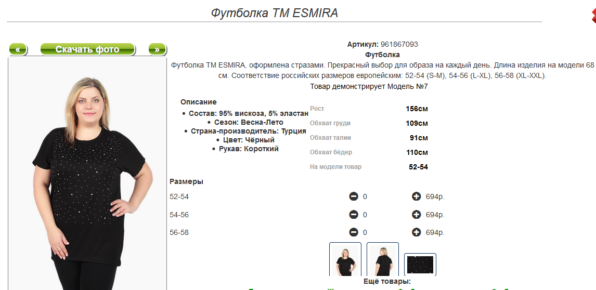
Task: Download photo via Скачать фото button
Action: pyautogui.click(x=87, y=49)
